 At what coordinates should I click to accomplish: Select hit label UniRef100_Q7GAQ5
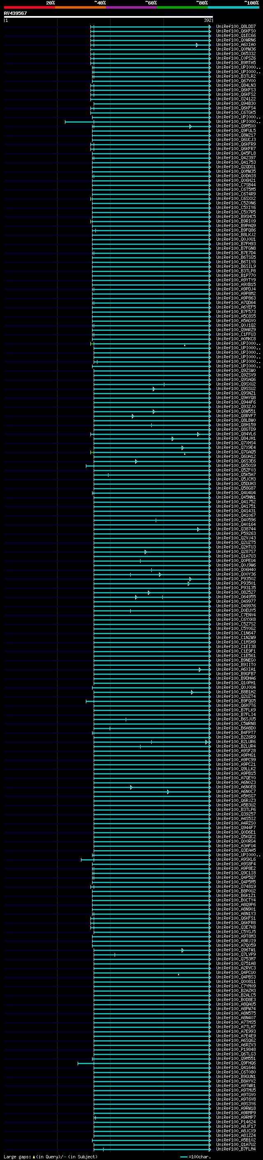coord(236,452)
